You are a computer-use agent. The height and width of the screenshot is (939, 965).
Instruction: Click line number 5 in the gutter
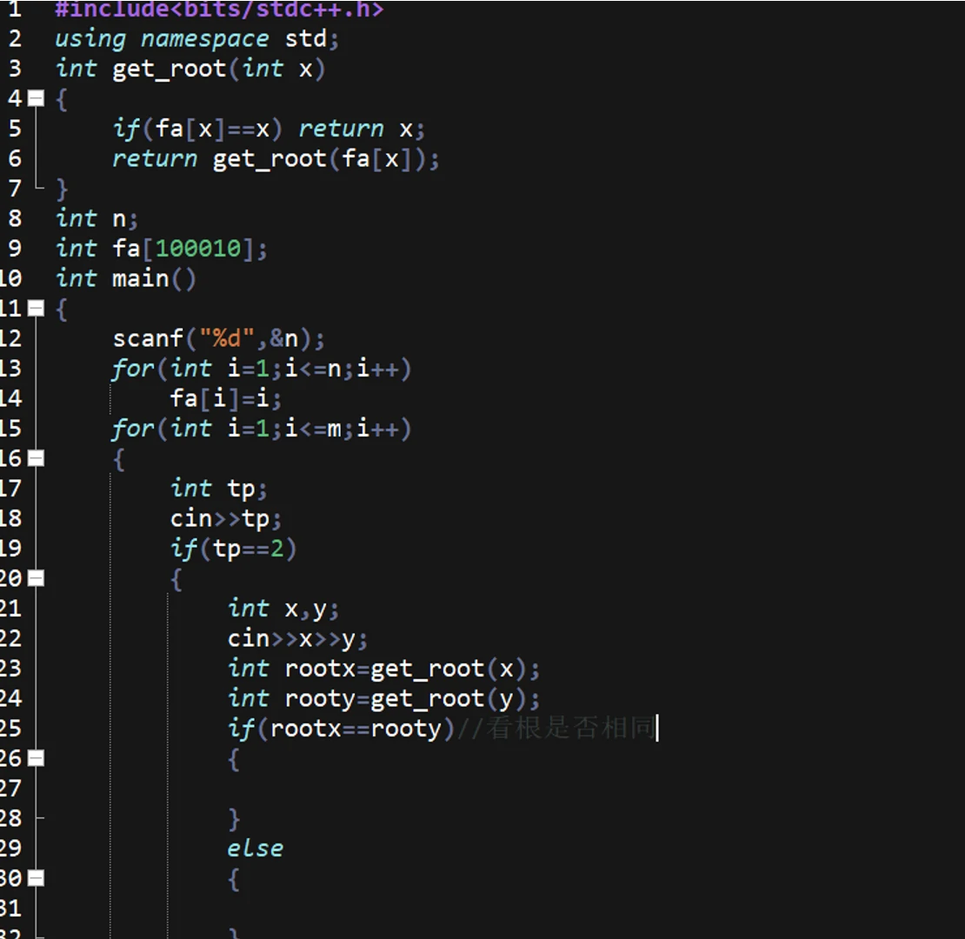14,129
